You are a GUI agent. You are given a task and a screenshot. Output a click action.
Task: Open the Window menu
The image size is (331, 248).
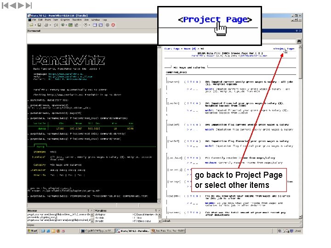96,20
